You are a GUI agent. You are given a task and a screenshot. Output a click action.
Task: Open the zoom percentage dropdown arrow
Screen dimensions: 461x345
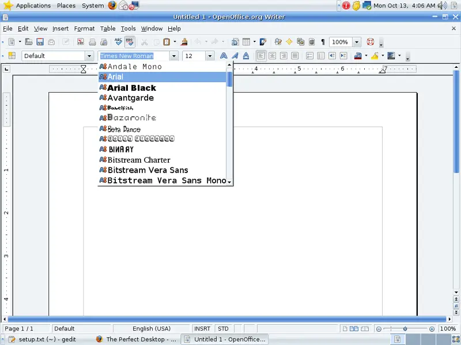pos(357,42)
